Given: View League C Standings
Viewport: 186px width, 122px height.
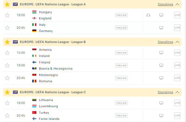Looking at the screenshot, I should click(165, 92).
